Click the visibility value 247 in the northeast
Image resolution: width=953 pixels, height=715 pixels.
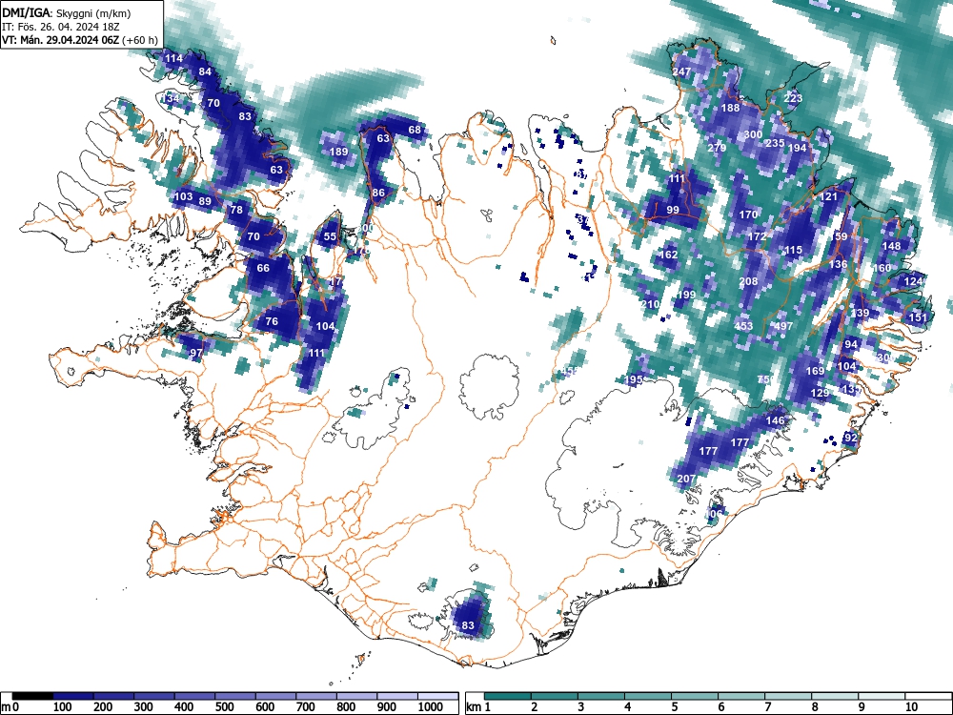[x=681, y=71]
